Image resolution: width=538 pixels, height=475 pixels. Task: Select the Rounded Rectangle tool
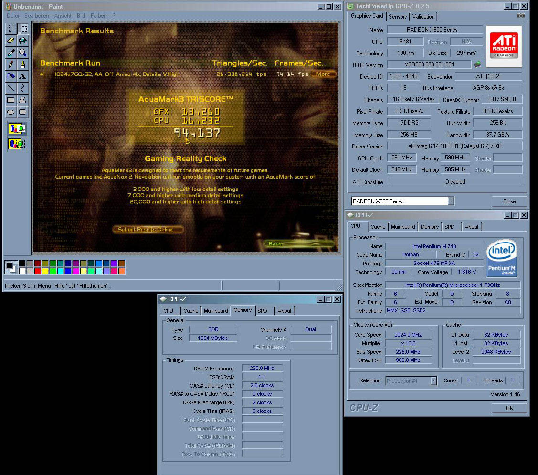click(x=23, y=112)
